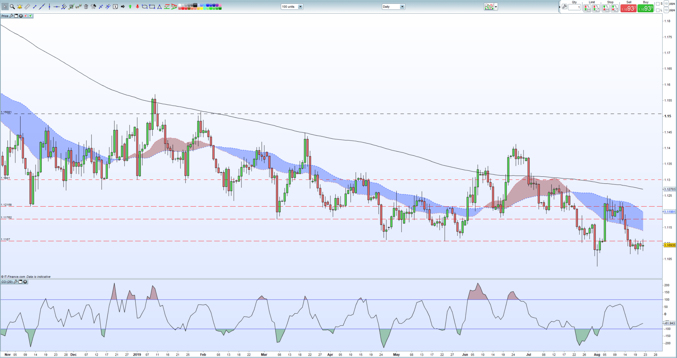Image resolution: width=677 pixels, height=358 pixels.
Task: Detach CCI (20) panel window icon
Action: pyautogui.click(x=20, y=282)
